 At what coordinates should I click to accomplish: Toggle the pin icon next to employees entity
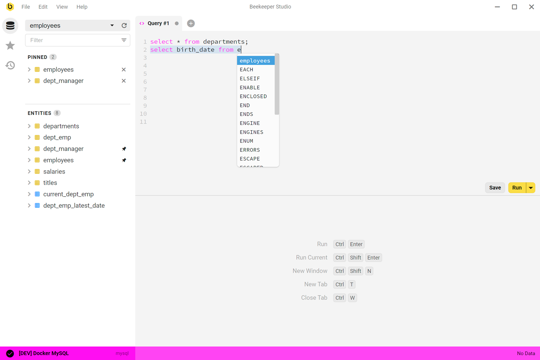coord(124,160)
